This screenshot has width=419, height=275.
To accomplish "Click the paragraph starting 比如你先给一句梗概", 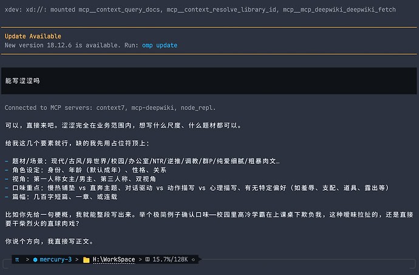I will pyautogui.click(x=209, y=219).
